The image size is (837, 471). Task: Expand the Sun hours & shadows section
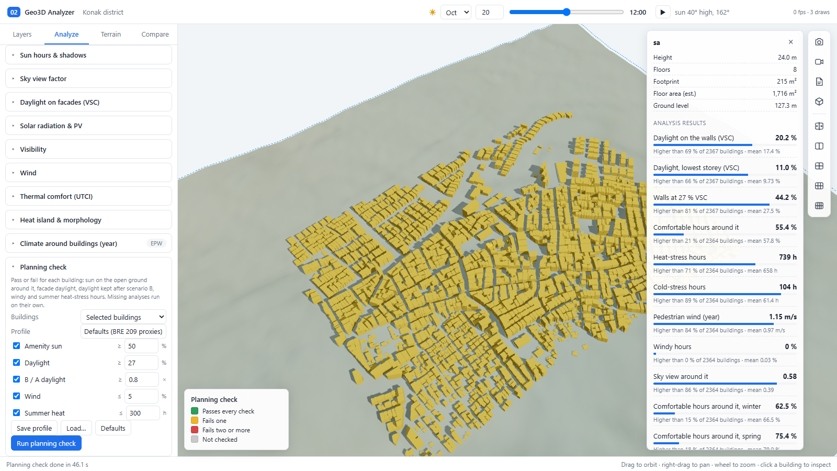tap(88, 55)
